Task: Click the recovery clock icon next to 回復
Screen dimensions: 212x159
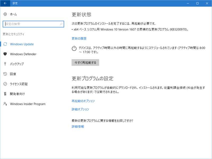Action: pos(5,74)
